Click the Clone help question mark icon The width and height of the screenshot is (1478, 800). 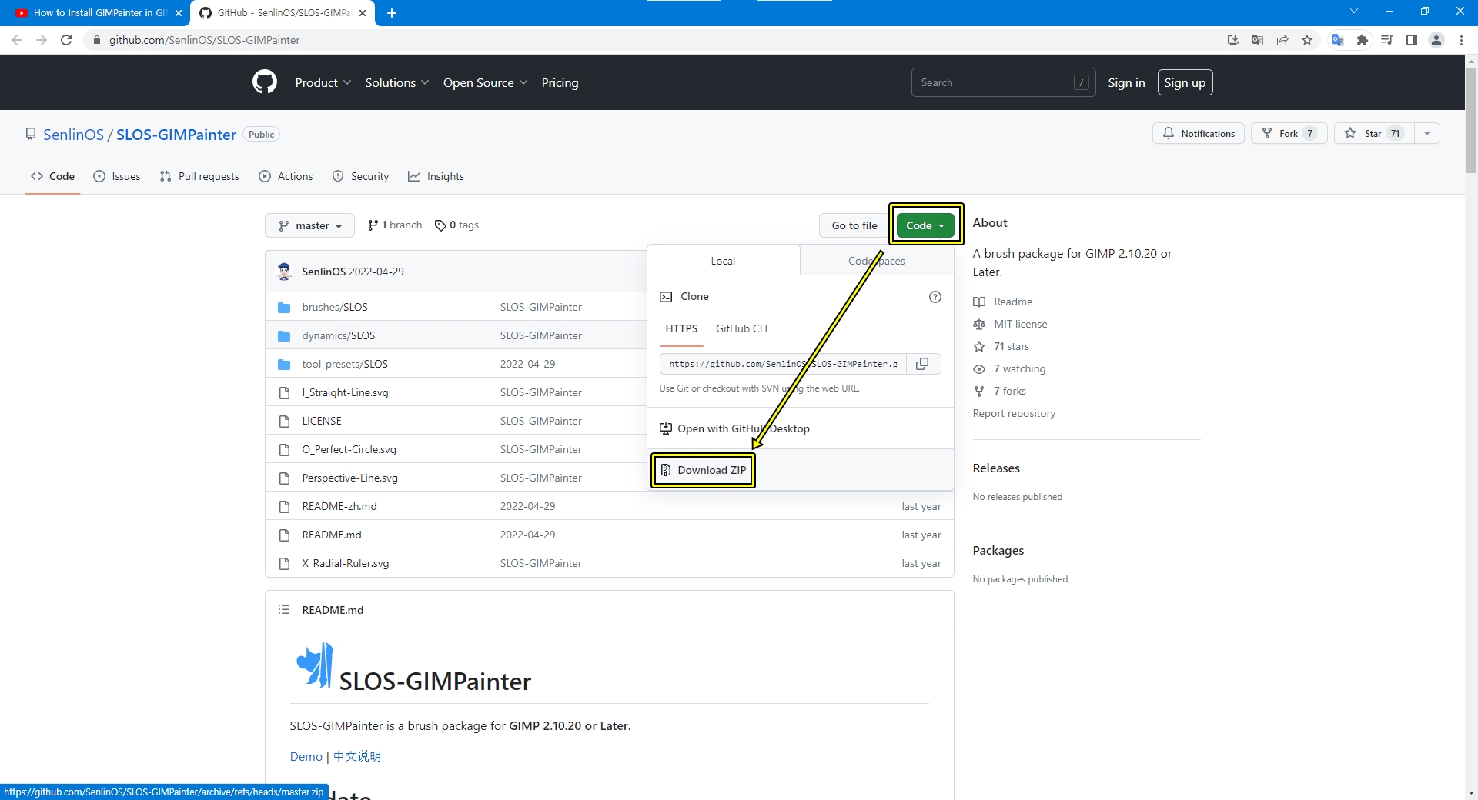click(x=935, y=297)
